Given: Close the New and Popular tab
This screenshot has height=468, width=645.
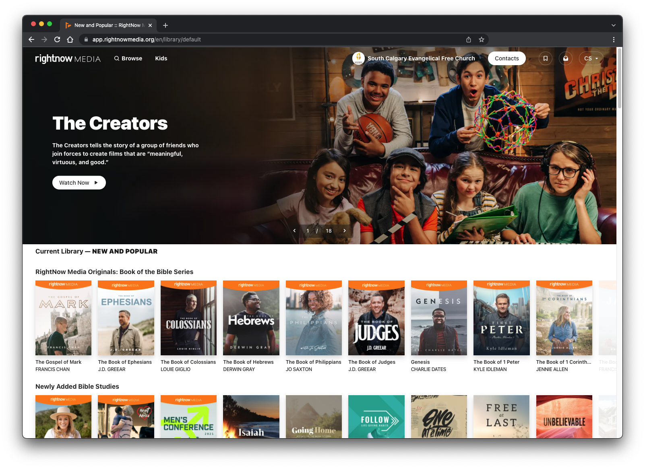Looking at the screenshot, I should (x=150, y=25).
